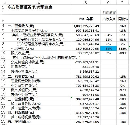Click the value 707,634,776.28
The width and height of the screenshot is (130, 125).
(x=86, y=85)
